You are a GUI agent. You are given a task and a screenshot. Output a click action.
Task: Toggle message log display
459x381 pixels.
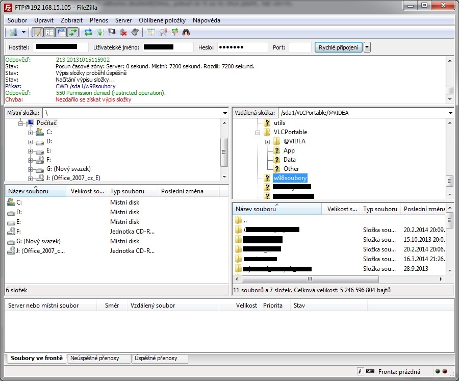tap(37, 33)
